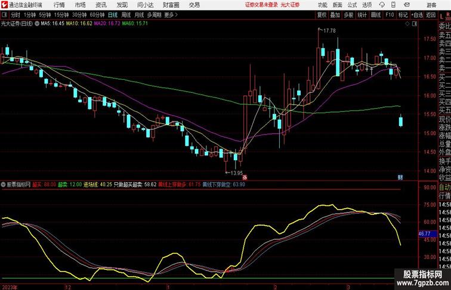Toggle the left panel icon before 分时
Image resolution: width=451 pixels, height=290 pixels.
tap(4, 15)
